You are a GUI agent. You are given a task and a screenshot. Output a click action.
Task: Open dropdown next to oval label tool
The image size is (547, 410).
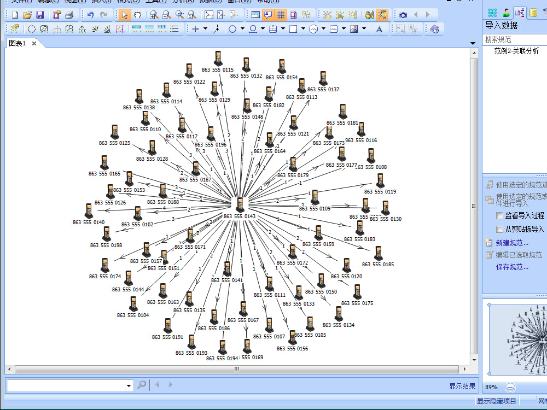(x=323, y=29)
